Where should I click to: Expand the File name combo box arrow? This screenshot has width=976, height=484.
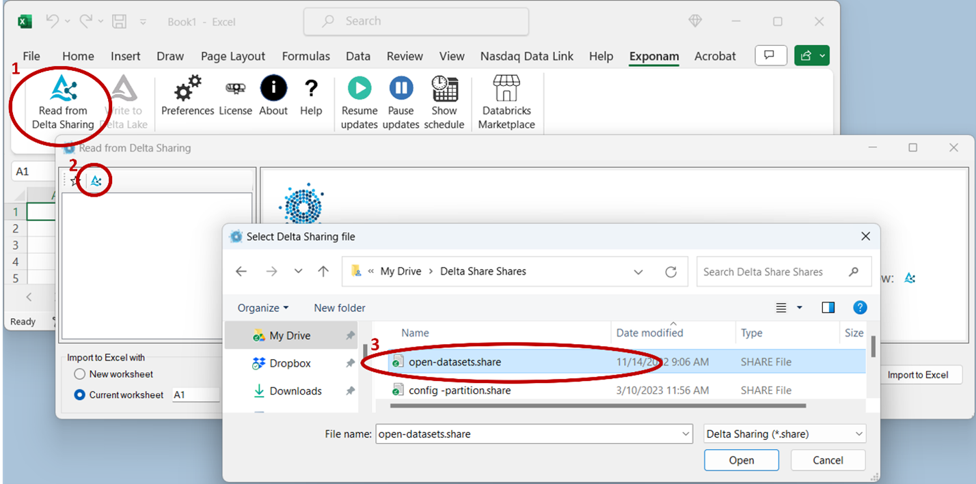(x=686, y=433)
